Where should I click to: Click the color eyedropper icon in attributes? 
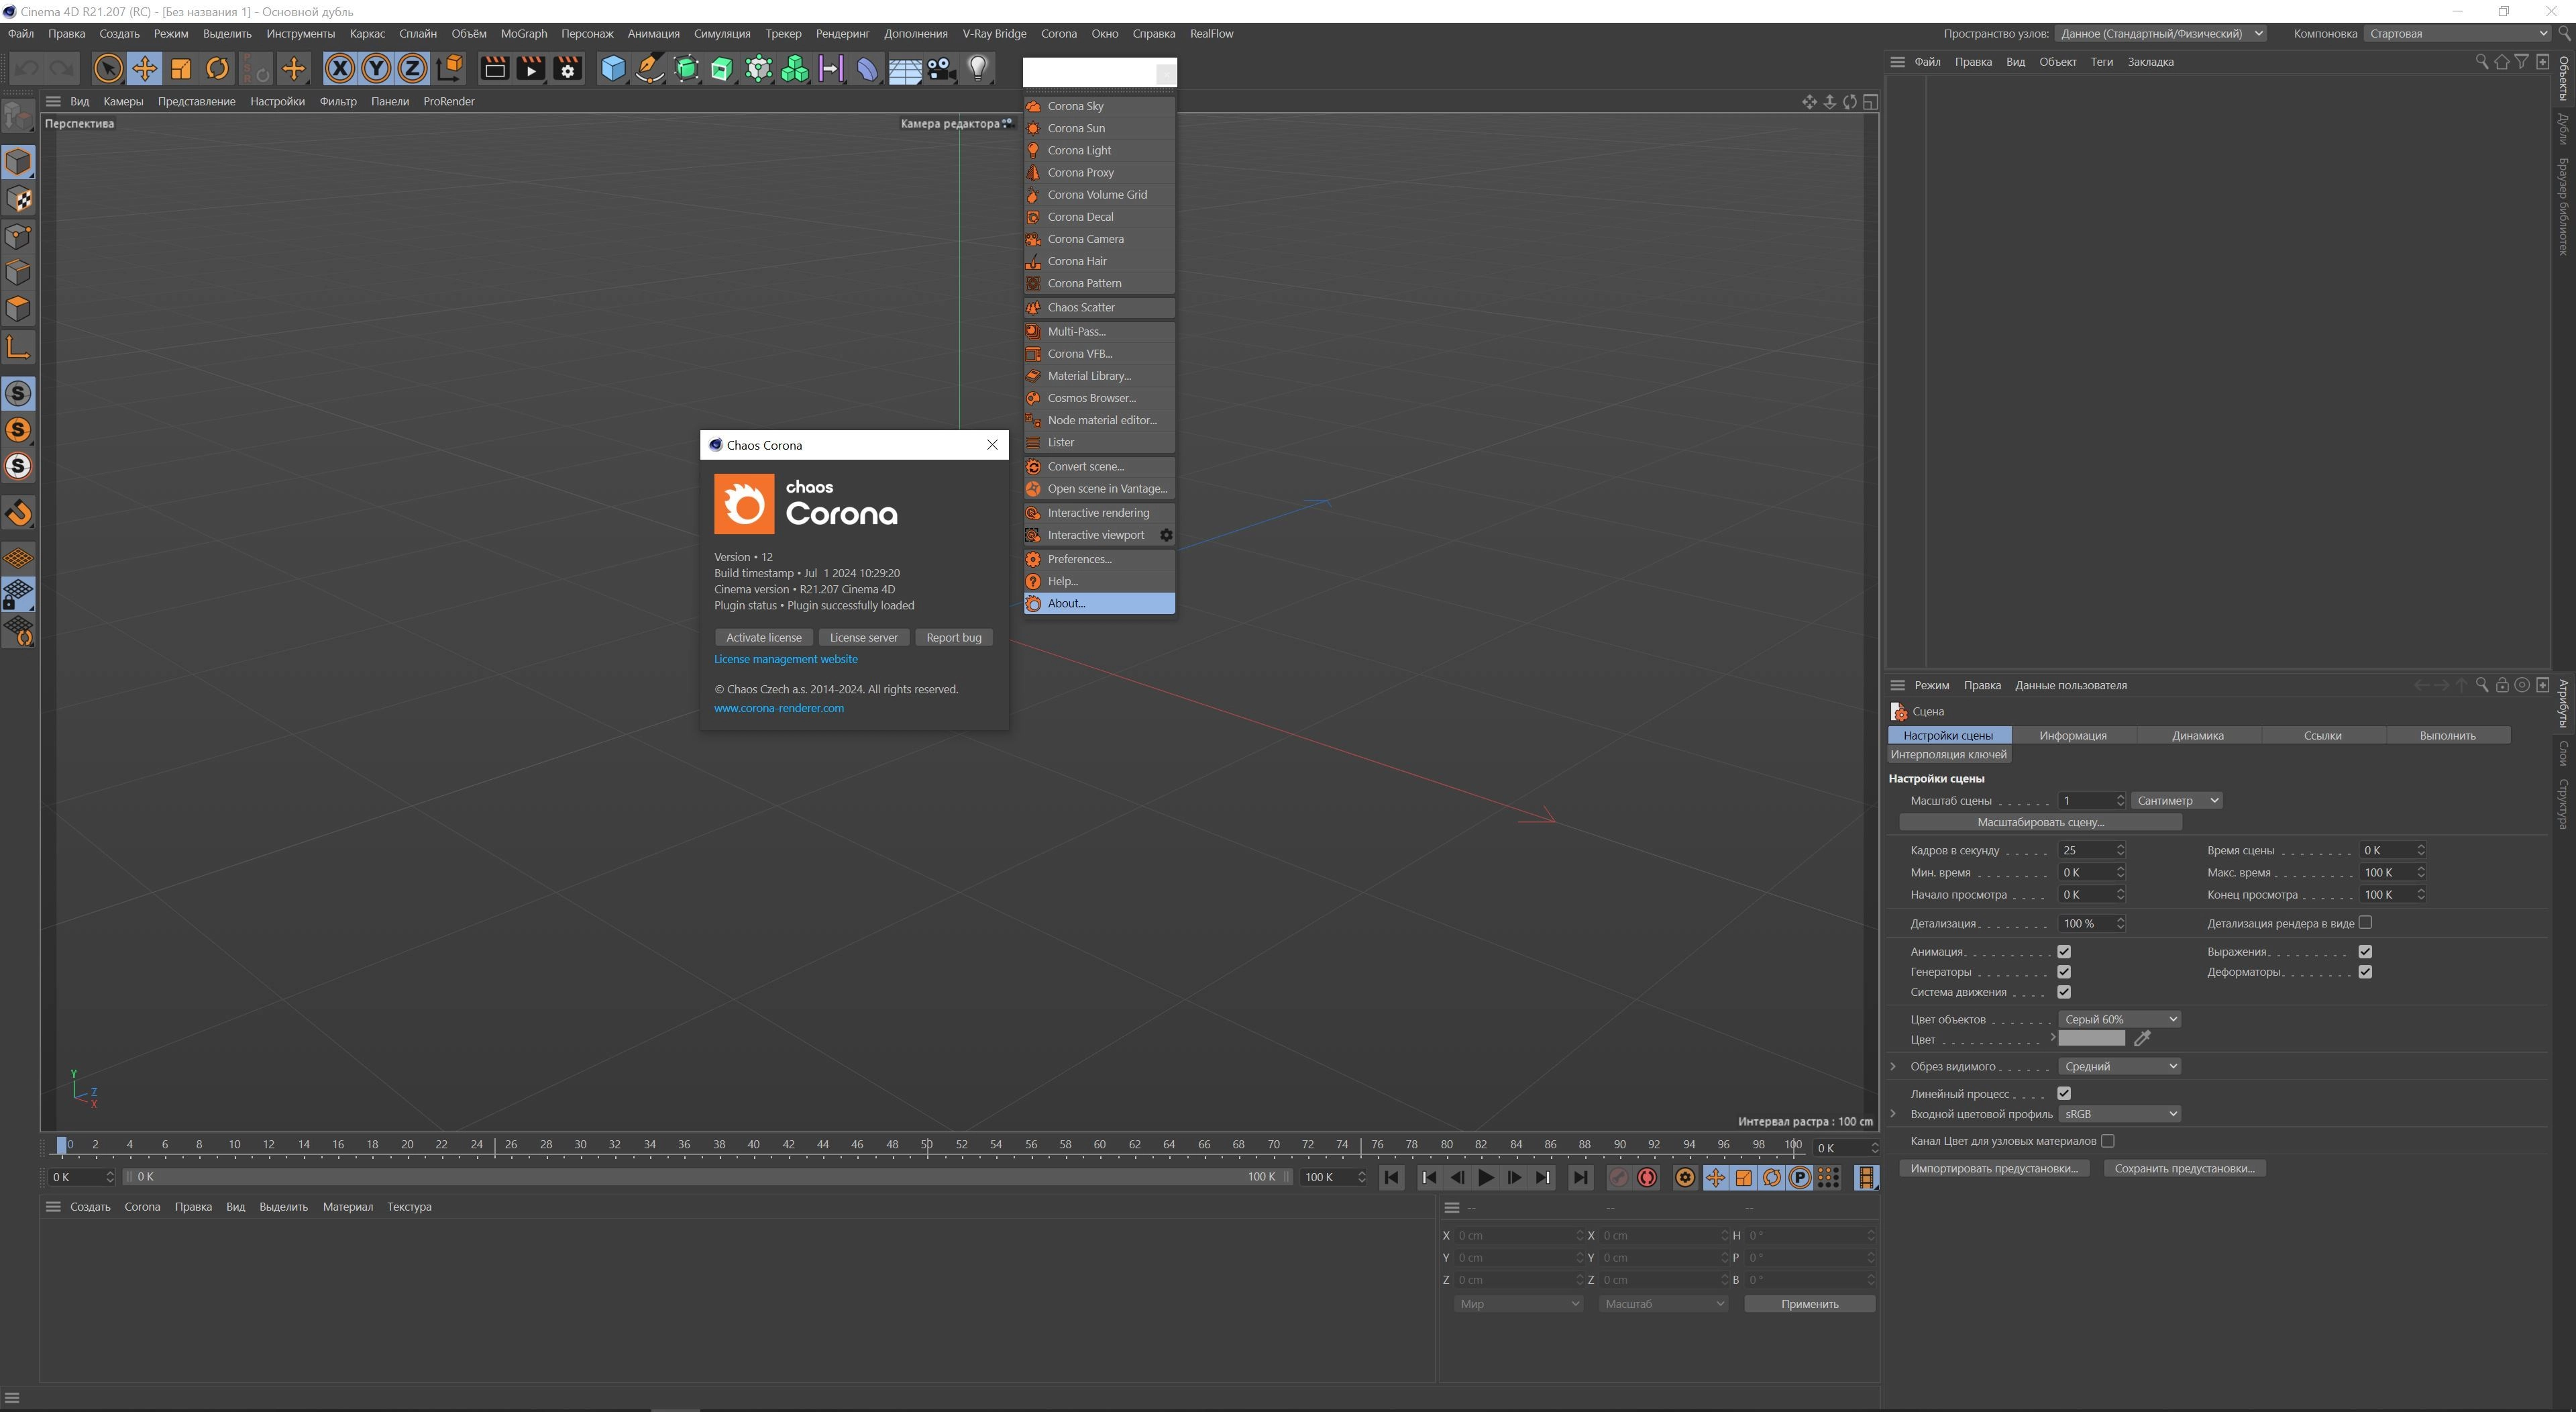[2142, 1040]
